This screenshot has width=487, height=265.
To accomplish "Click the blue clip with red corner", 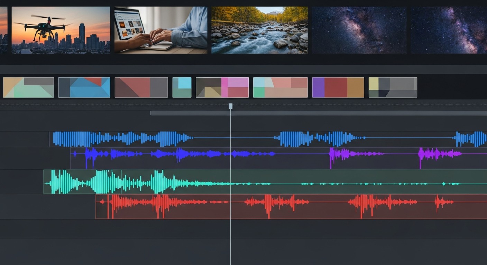I will [x=84, y=87].
